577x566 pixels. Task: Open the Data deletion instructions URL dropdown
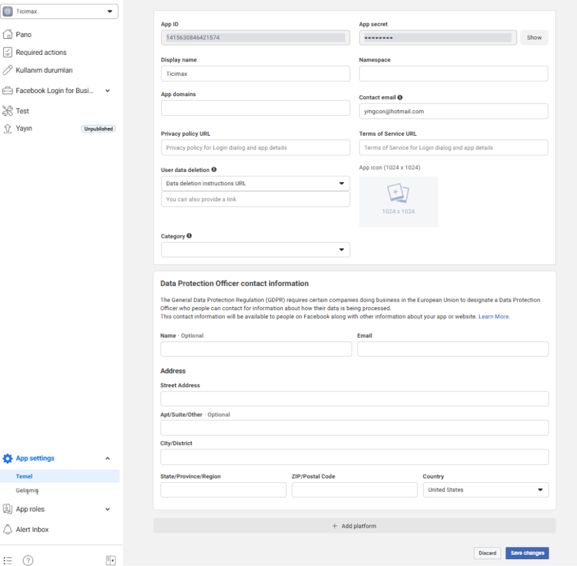point(255,183)
